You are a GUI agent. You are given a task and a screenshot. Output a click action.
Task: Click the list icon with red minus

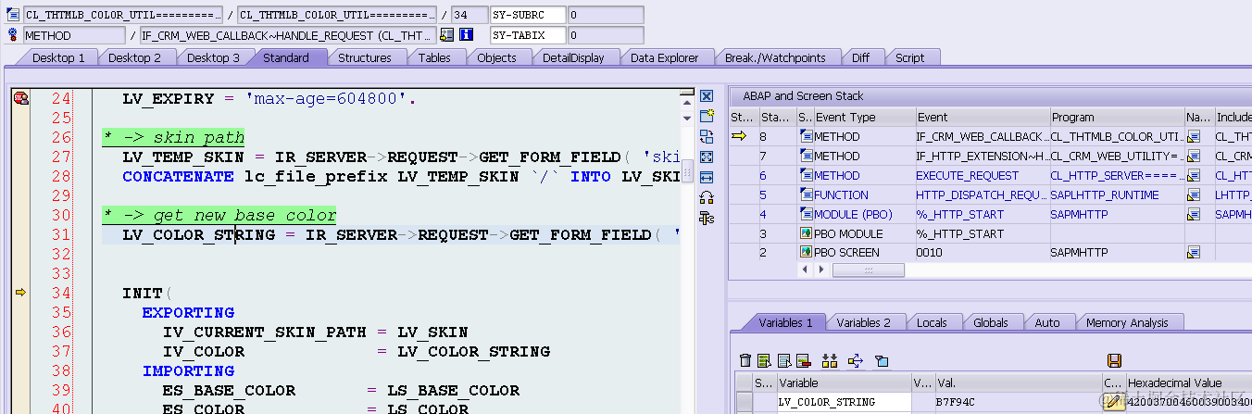[803, 360]
